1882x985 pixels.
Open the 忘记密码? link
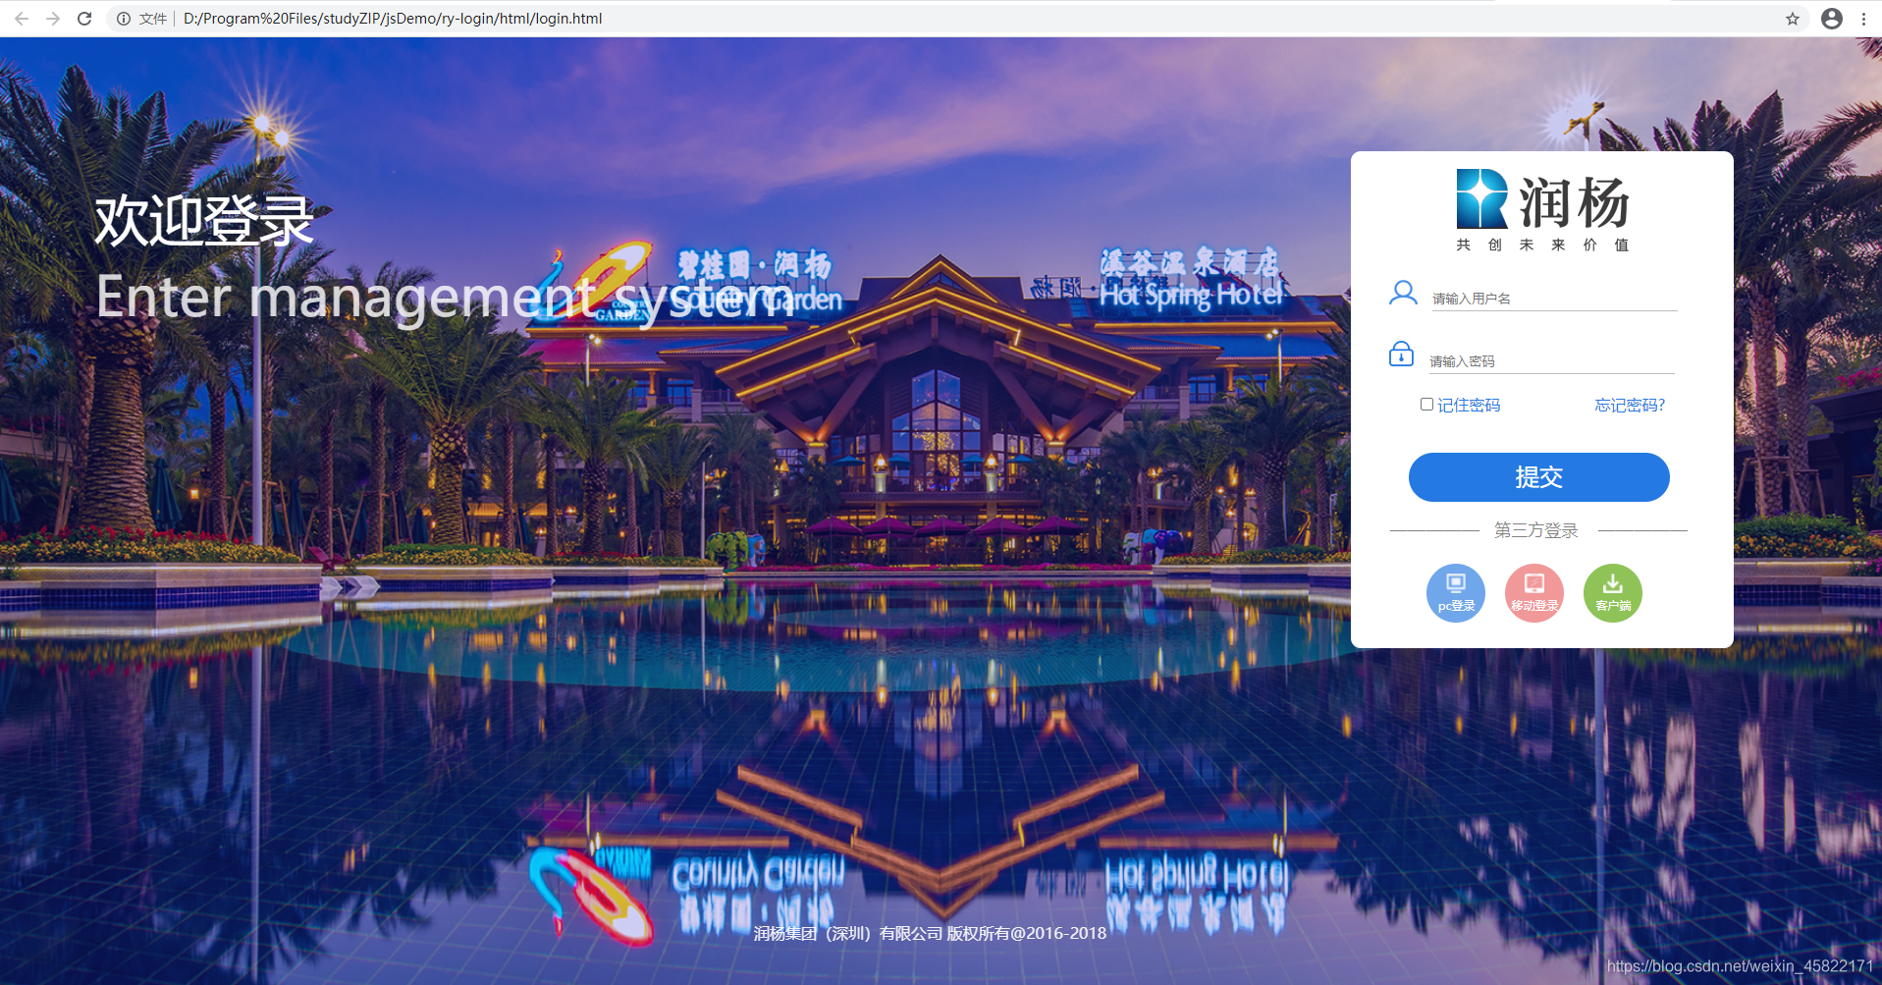pos(1630,406)
